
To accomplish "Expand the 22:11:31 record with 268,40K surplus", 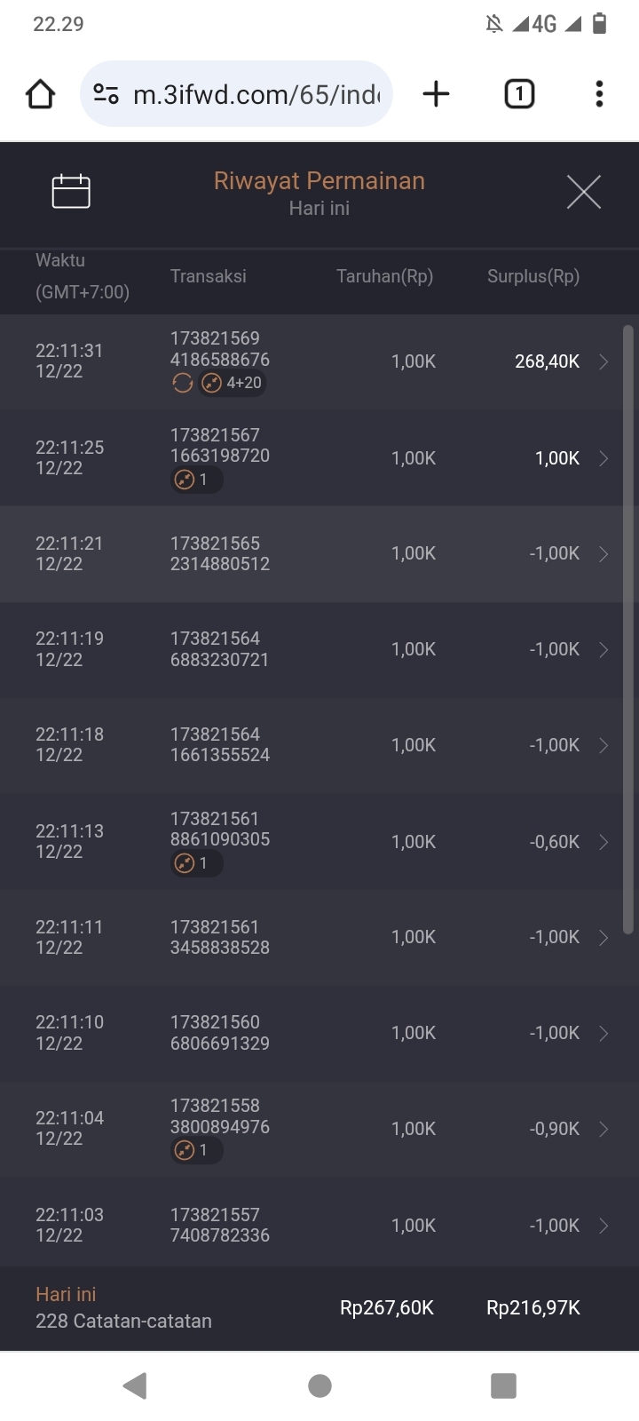I will click(x=603, y=361).
